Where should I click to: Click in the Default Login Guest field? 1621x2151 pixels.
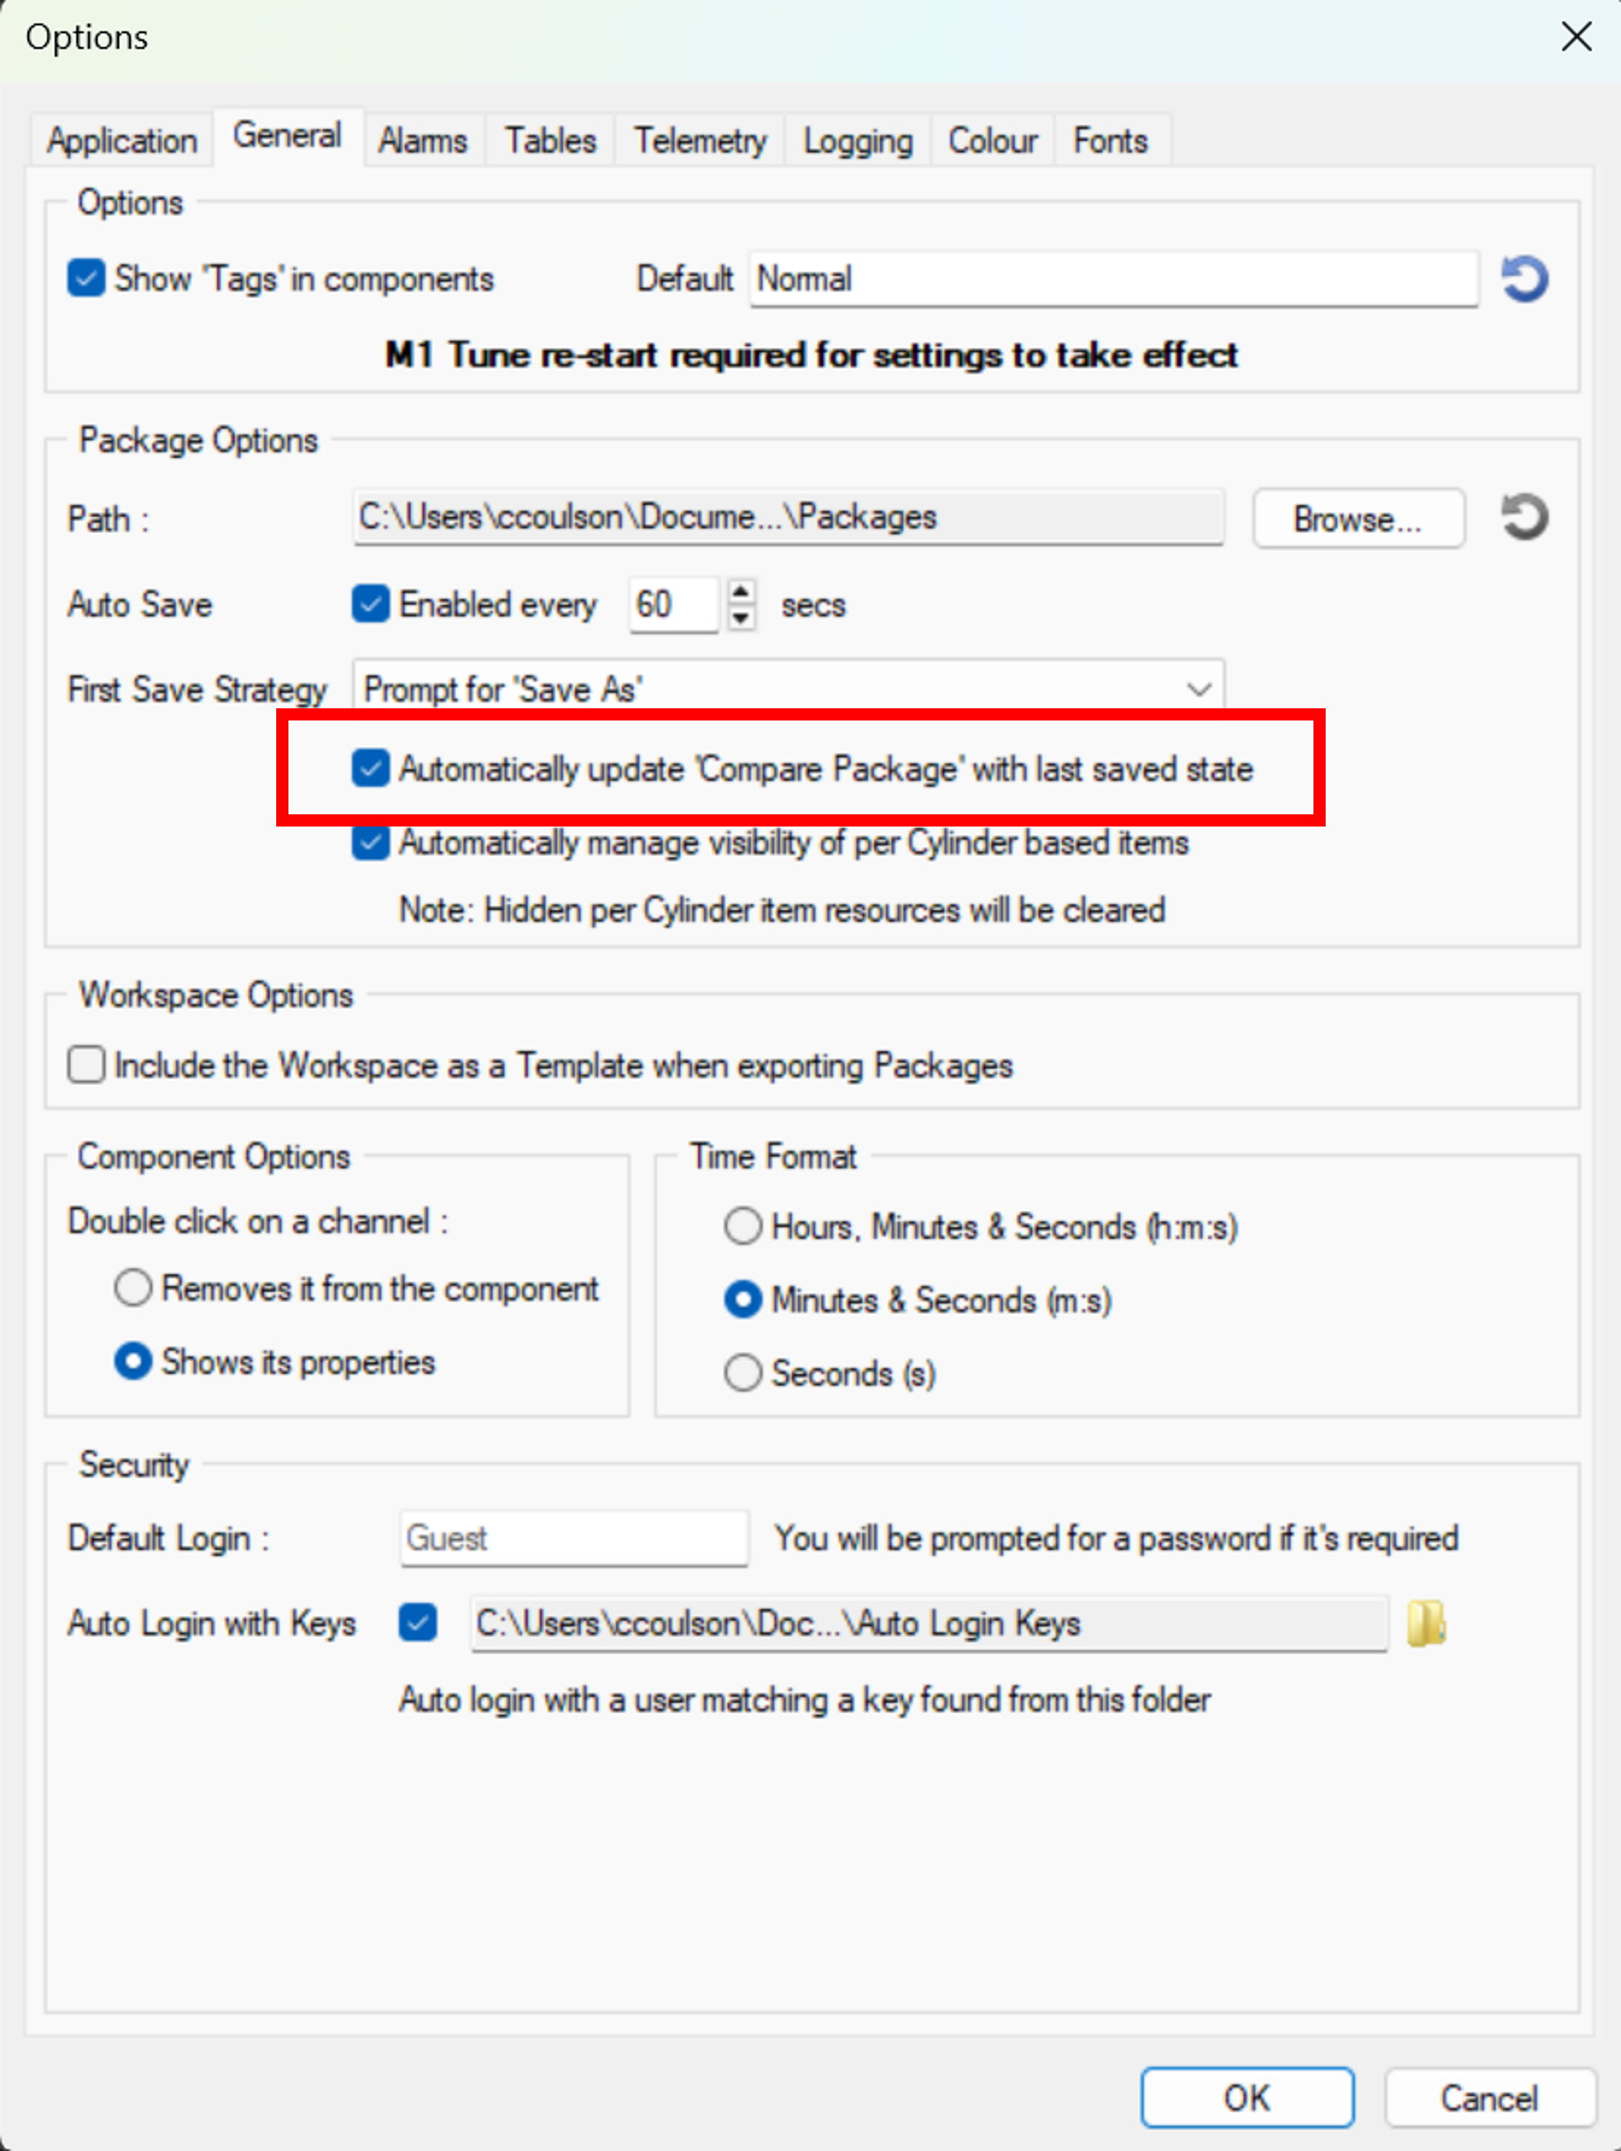[573, 1538]
